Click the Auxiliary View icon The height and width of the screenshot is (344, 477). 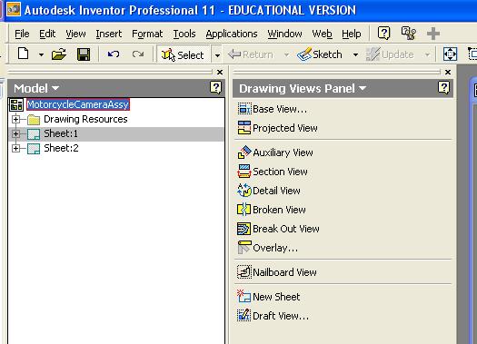point(244,152)
